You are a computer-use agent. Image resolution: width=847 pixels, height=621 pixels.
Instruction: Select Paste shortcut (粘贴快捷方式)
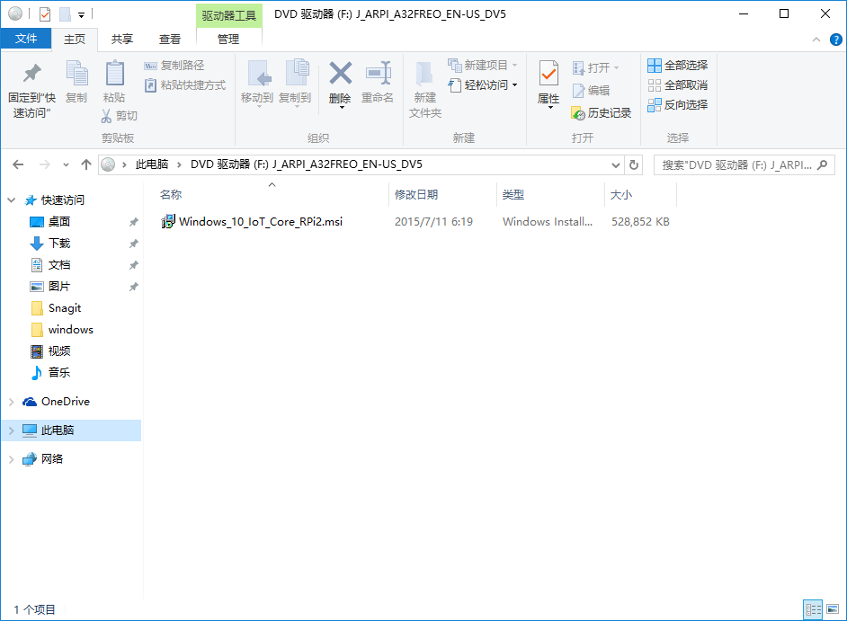tap(184, 85)
